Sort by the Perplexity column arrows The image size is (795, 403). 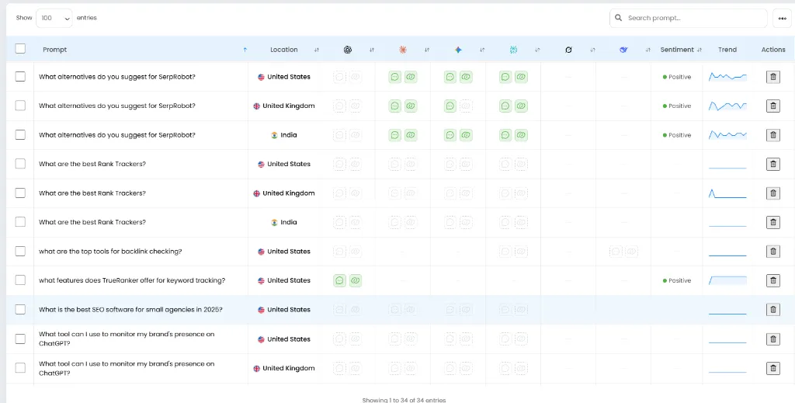537,50
